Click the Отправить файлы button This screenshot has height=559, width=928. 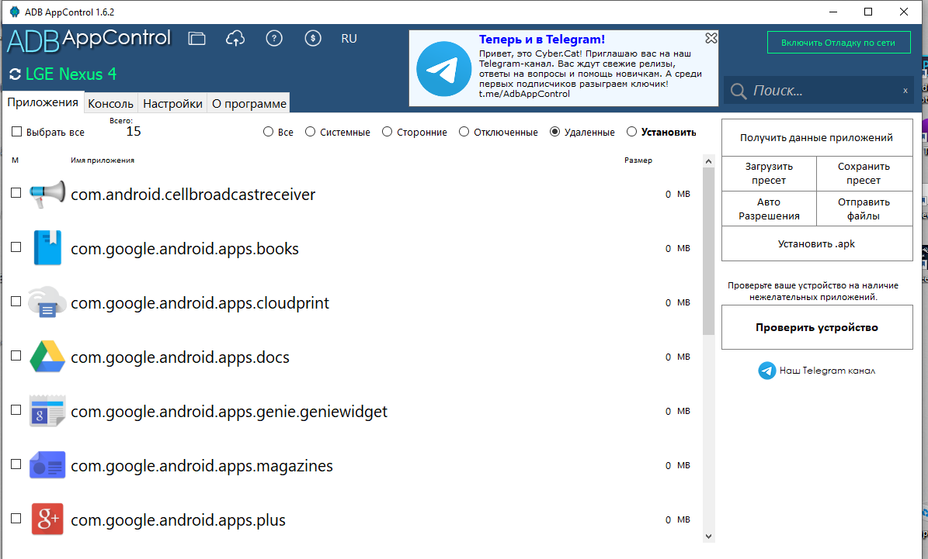pos(864,209)
